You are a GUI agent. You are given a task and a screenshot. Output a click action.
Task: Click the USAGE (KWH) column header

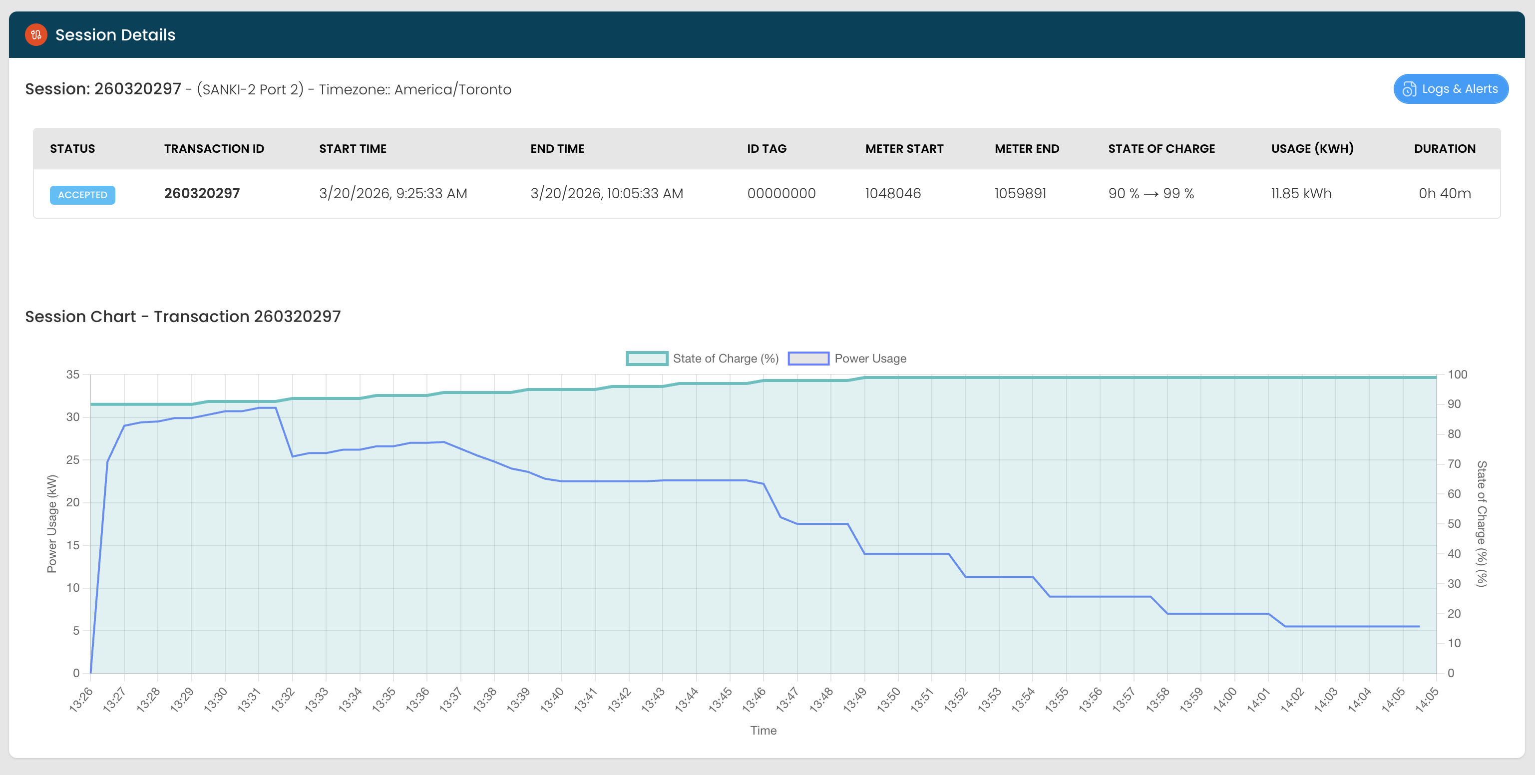click(1312, 149)
